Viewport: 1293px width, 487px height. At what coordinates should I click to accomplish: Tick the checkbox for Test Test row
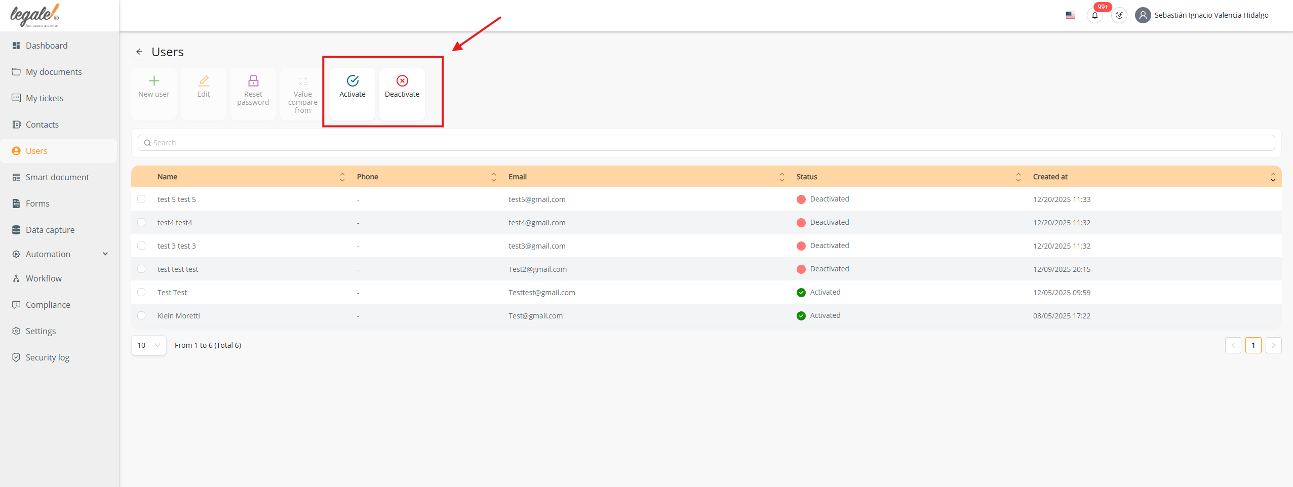tap(141, 293)
